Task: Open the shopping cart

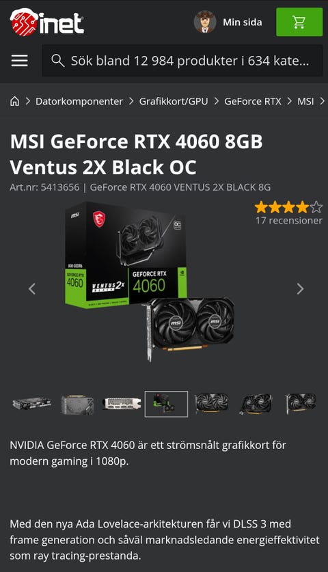Action: 299,23
